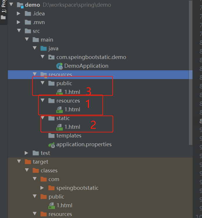Image resolution: width=202 pixels, height=218 pixels.
Task: Click the blue java source root icon
Action: click(44, 49)
